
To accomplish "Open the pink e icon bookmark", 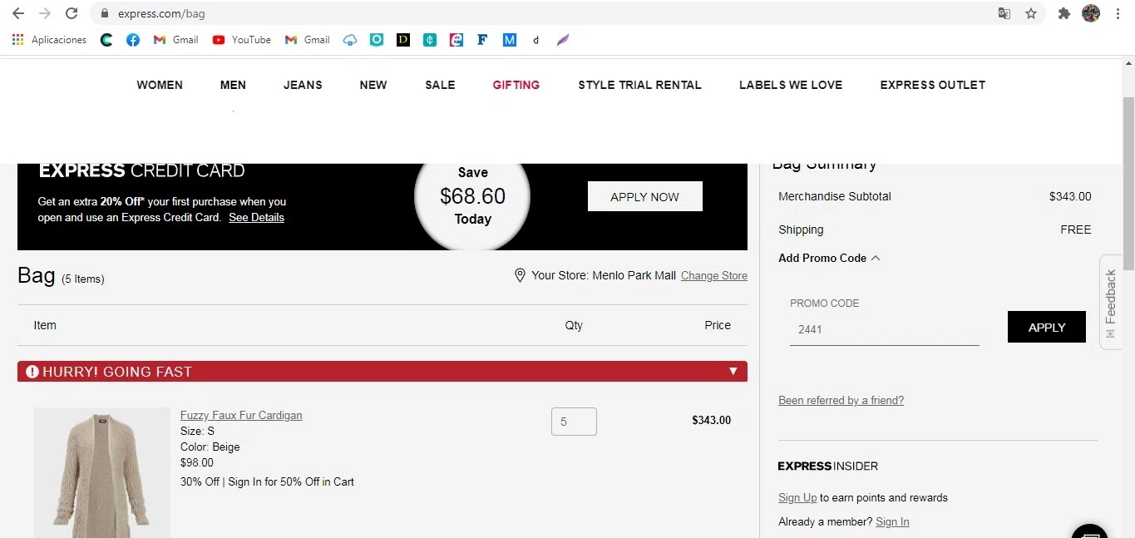I will tap(456, 39).
